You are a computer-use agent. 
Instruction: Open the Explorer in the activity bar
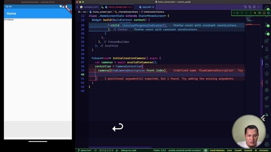point(267,8)
